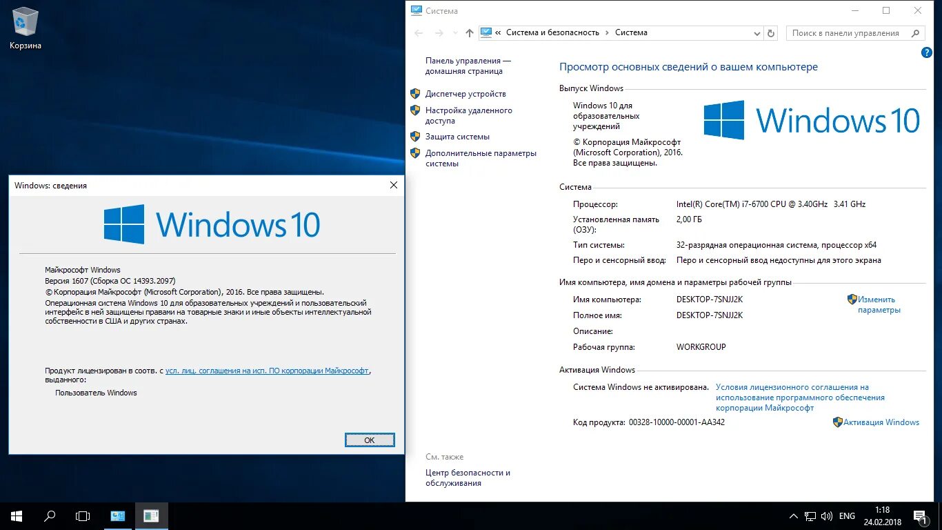Click shield icon beside 'Защита системы'
This screenshot has width=942, height=530.
[x=415, y=136]
